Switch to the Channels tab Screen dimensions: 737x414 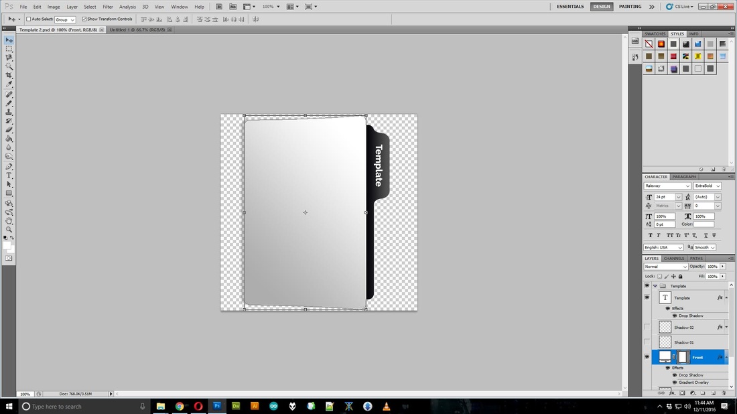click(673, 258)
